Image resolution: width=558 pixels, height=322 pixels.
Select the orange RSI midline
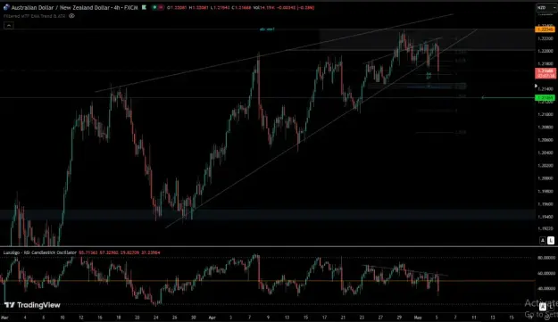pyautogui.click(x=267, y=281)
